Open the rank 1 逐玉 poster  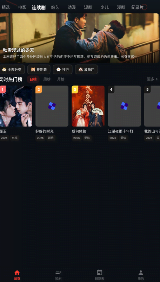pos(16,106)
